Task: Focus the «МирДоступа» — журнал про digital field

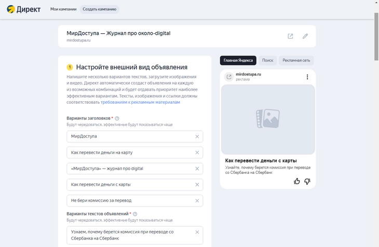Action: [x=134, y=169]
